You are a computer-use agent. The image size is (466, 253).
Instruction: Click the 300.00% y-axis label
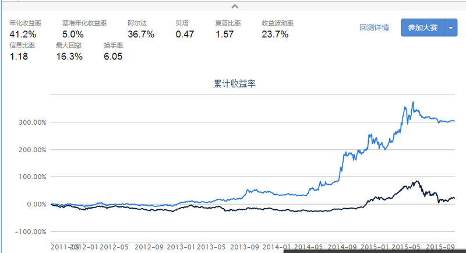[x=32, y=123]
